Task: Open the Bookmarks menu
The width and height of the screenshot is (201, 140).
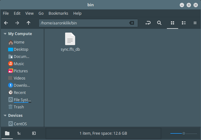Action: click(x=58, y=13)
